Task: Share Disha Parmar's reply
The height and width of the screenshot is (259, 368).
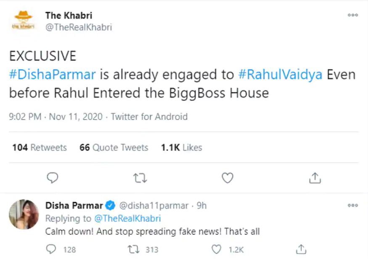Action: click(x=301, y=249)
